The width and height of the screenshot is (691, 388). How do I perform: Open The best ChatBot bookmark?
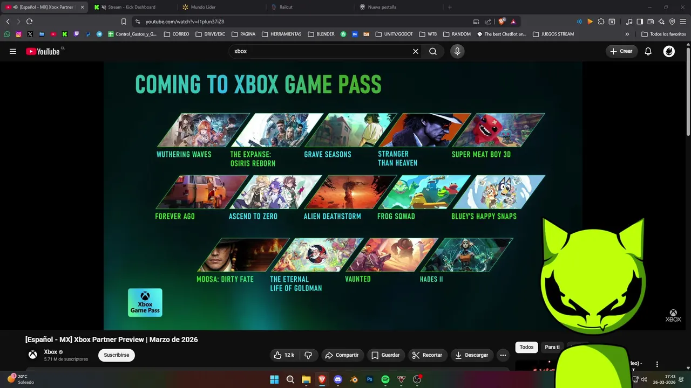(x=502, y=34)
